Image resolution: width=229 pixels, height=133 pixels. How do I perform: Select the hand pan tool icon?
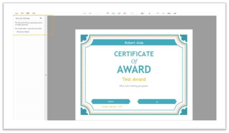coord(113,13)
